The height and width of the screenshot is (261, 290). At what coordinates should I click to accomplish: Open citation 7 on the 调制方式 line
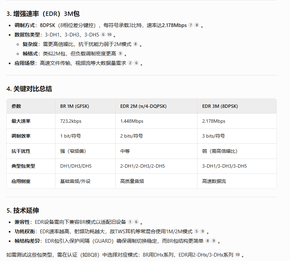(x=191, y=25)
